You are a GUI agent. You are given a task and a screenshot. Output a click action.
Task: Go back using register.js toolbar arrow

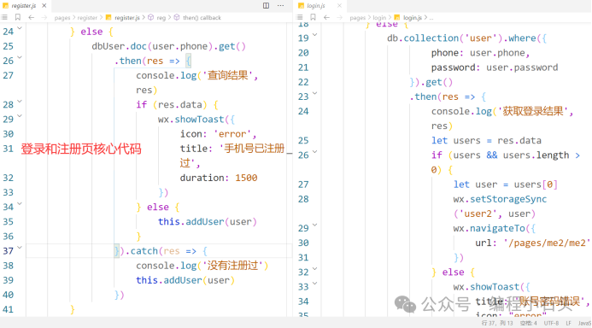click(32, 17)
